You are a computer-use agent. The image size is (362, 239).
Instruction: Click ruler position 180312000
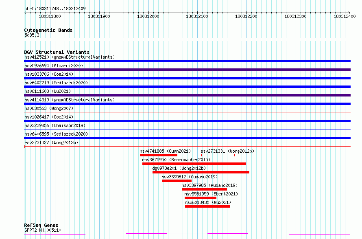point(148,16)
